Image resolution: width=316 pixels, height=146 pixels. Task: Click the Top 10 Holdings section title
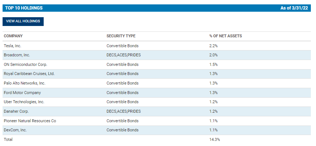tap(24, 8)
